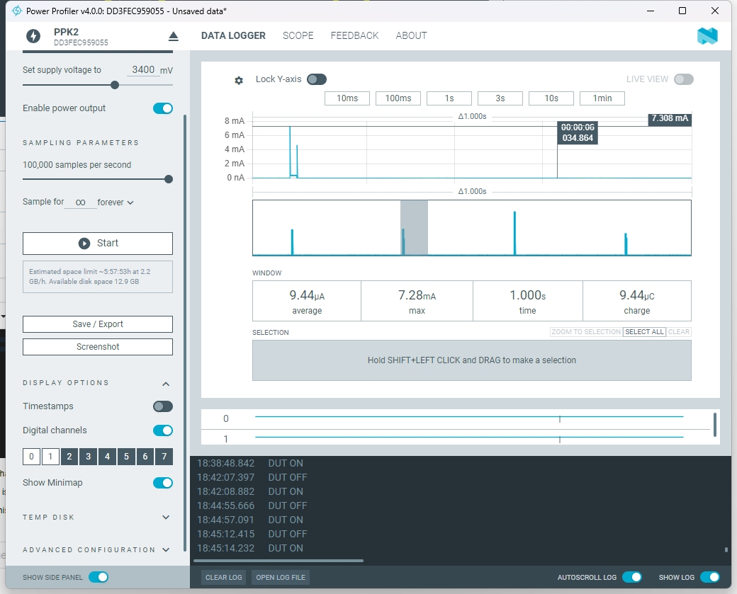Toggle Lock Y-axis switch
This screenshot has height=594, width=737.
coord(317,79)
